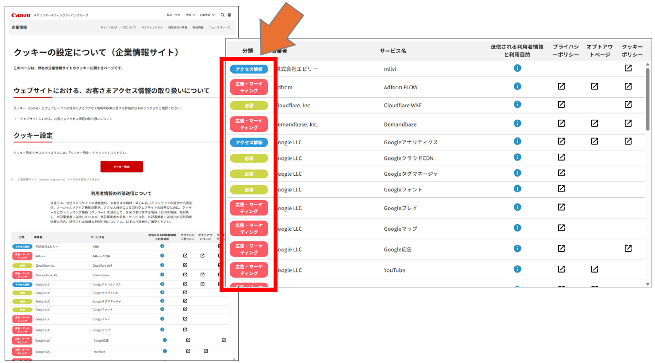This screenshot has width=655, height=363.
Task: Open Cloudflare WAF cookie policy link icon
Action: pos(628,104)
